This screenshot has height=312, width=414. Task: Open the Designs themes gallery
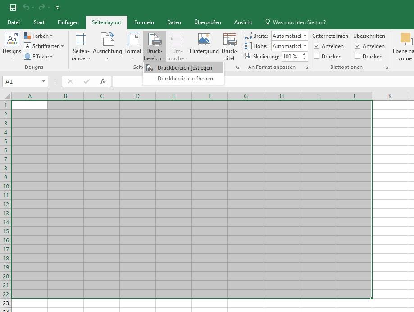[12, 46]
